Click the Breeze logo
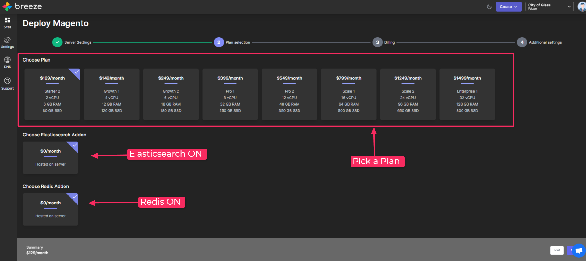Screen dimensions: 586x261 [22, 6]
